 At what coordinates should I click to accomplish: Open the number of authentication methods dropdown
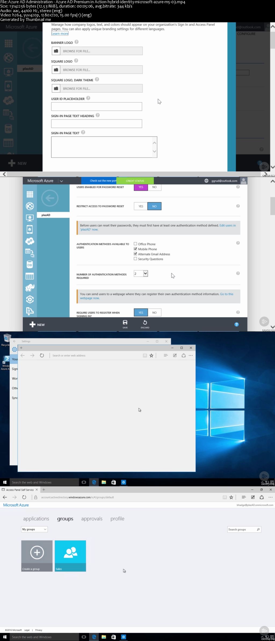[141, 273]
